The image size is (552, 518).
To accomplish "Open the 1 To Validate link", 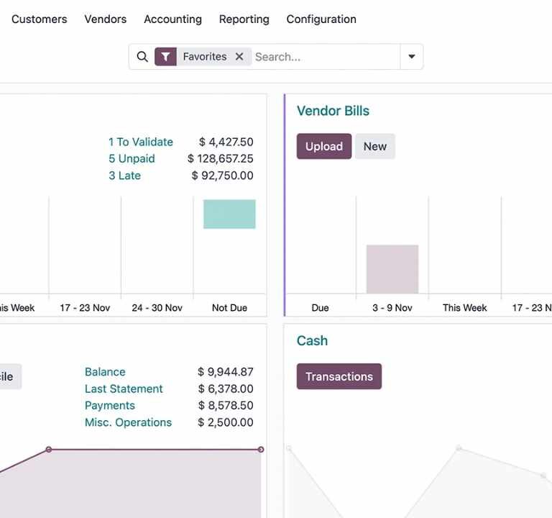I will 141,142.
